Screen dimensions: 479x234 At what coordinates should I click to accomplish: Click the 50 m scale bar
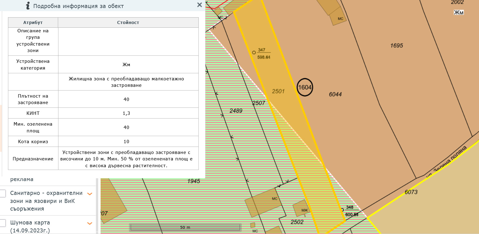[x=185, y=227]
